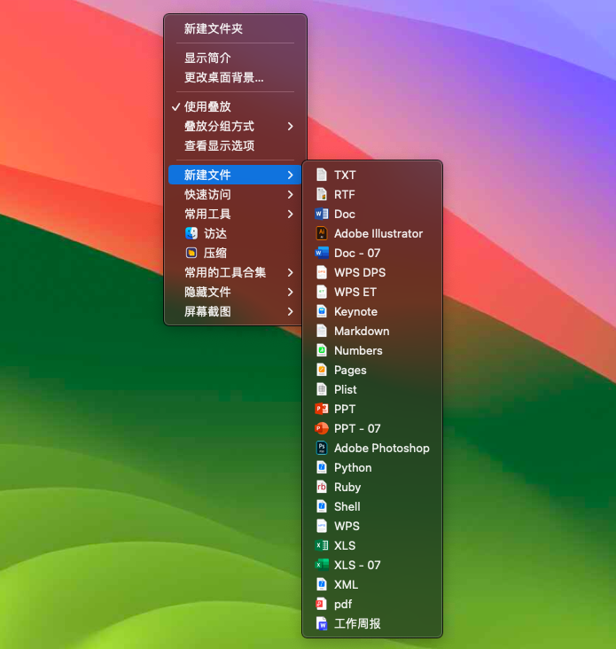Click the PPT - 07 text label

click(357, 428)
